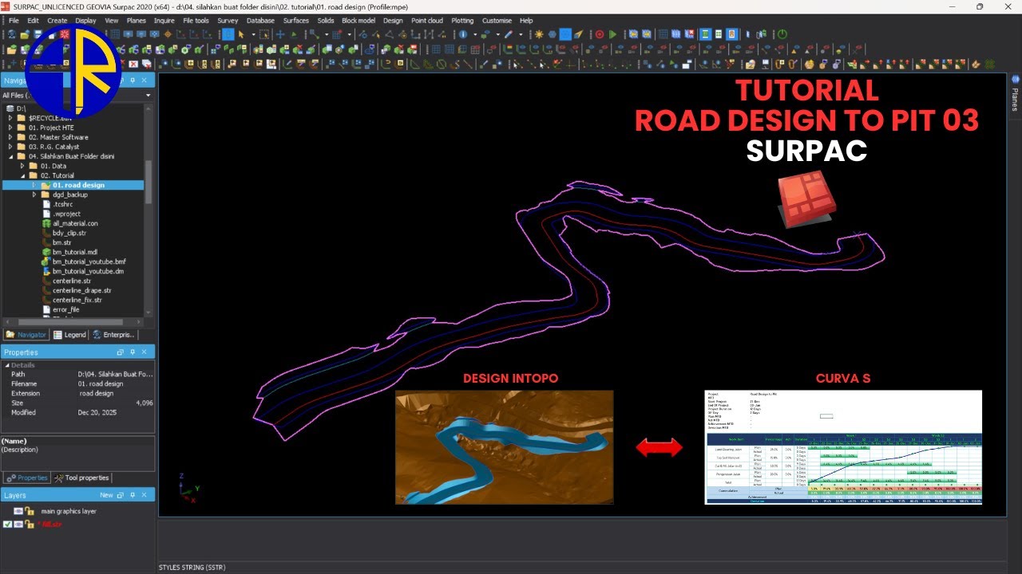The image size is (1022, 574).
Task: Toggle the highlighted orange panel icon
Action: (731, 34)
